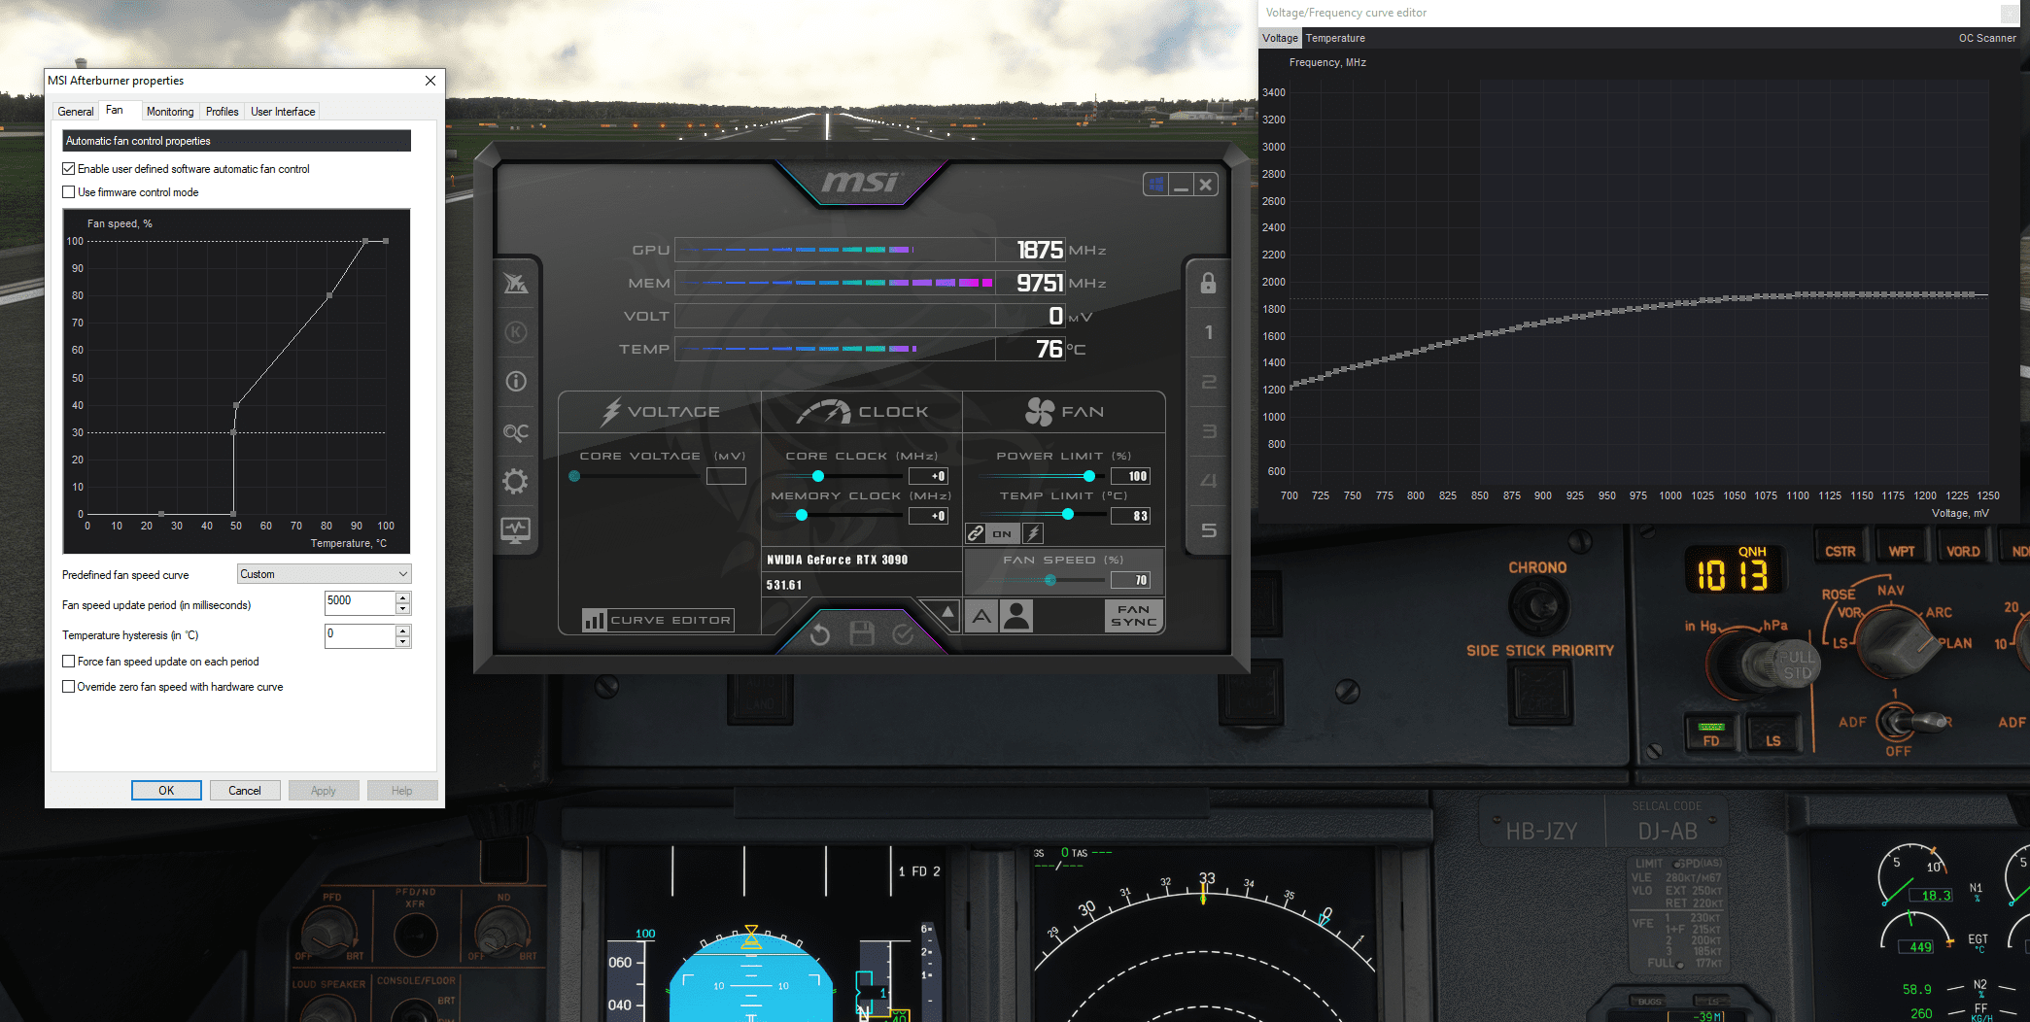
Task: Expand the GPU selection up-arrow triangle
Action: (x=946, y=612)
